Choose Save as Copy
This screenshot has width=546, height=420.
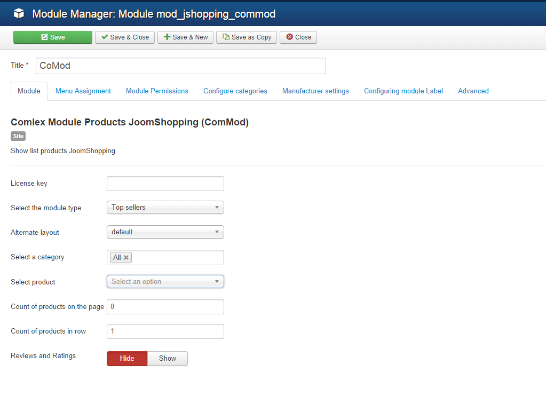click(247, 37)
